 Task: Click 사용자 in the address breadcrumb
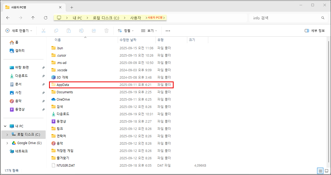136,18
